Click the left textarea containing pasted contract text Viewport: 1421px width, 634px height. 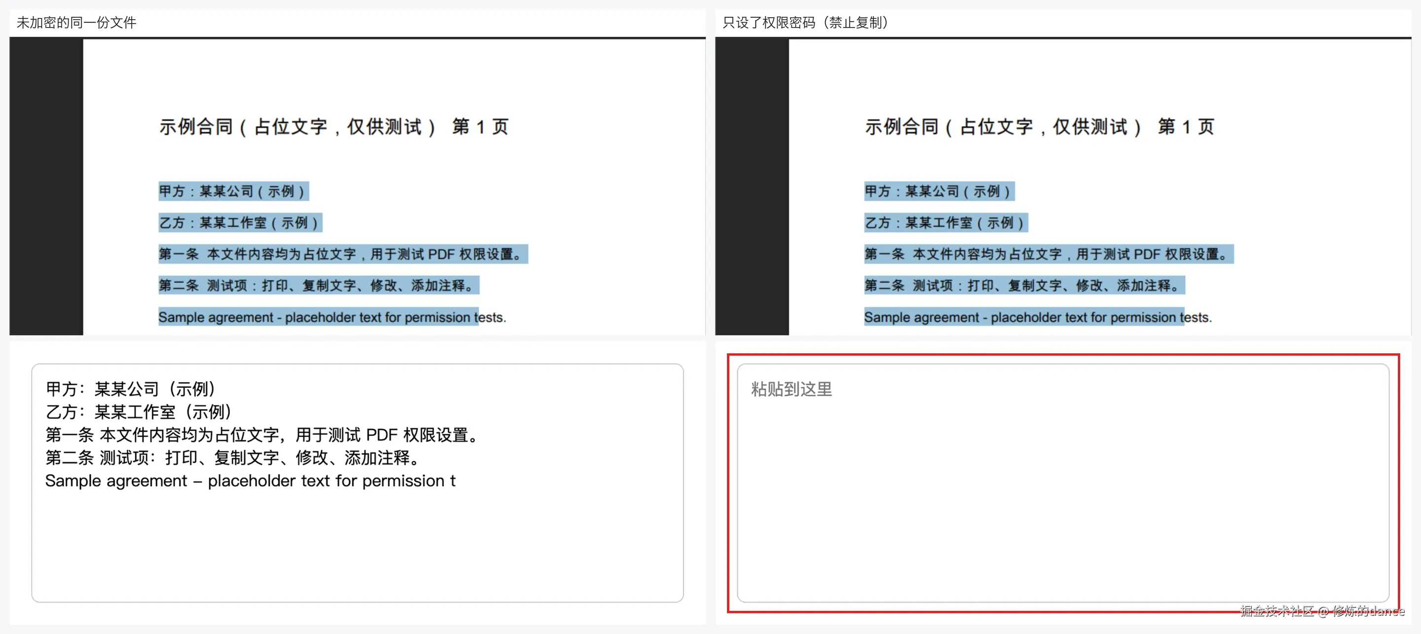[357, 482]
